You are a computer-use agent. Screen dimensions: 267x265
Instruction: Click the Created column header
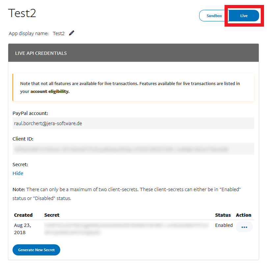point(23,215)
